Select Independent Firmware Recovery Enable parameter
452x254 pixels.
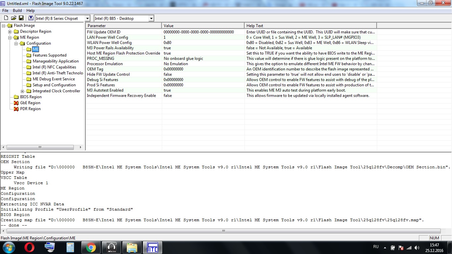tap(121, 96)
